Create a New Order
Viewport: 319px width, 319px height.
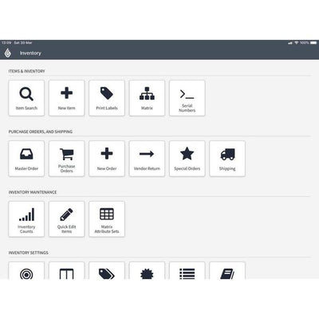(x=107, y=159)
